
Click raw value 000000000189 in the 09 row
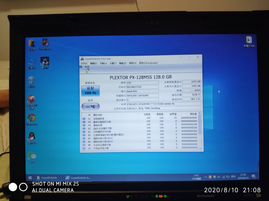189,124
